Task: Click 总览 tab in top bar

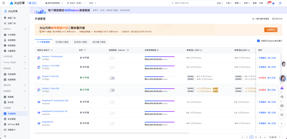Action: click(x=32, y=3)
